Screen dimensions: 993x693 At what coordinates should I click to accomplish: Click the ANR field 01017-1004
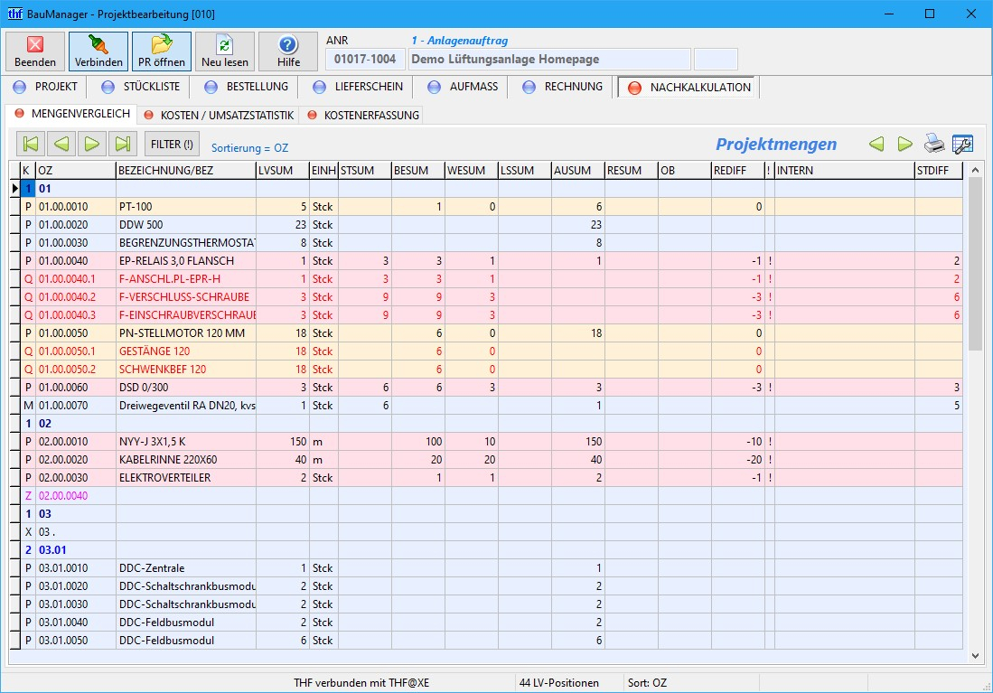(365, 60)
